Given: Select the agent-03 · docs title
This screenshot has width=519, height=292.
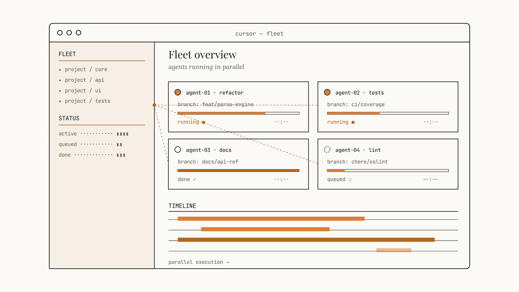Looking at the screenshot, I should click(x=209, y=150).
